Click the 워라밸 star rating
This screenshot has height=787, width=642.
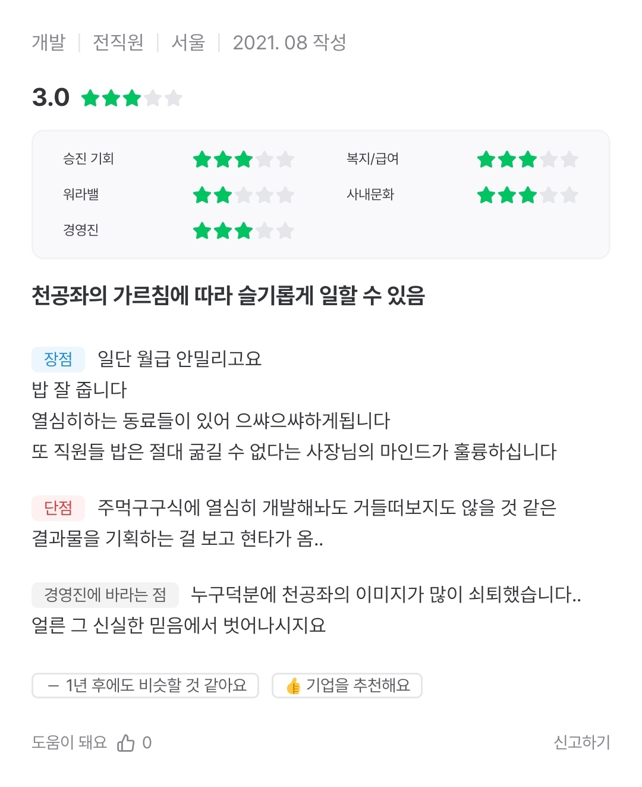pyautogui.click(x=243, y=195)
